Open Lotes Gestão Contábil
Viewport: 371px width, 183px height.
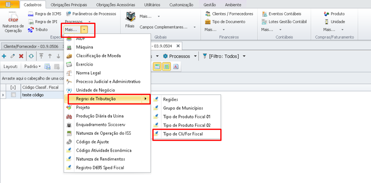coord(284,22)
